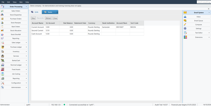Click the Purchase Orders icon
The width and height of the screenshot is (211, 106).
coord(2,19)
